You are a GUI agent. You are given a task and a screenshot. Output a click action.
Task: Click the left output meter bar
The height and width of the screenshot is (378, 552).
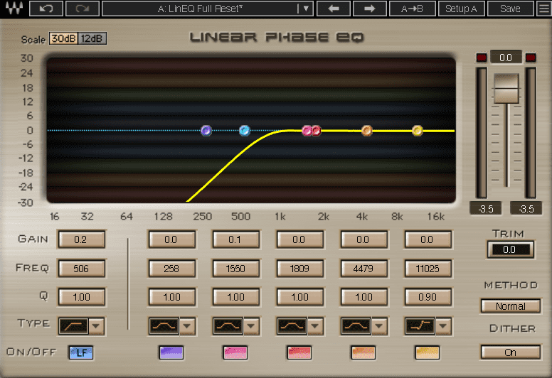pos(482,133)
